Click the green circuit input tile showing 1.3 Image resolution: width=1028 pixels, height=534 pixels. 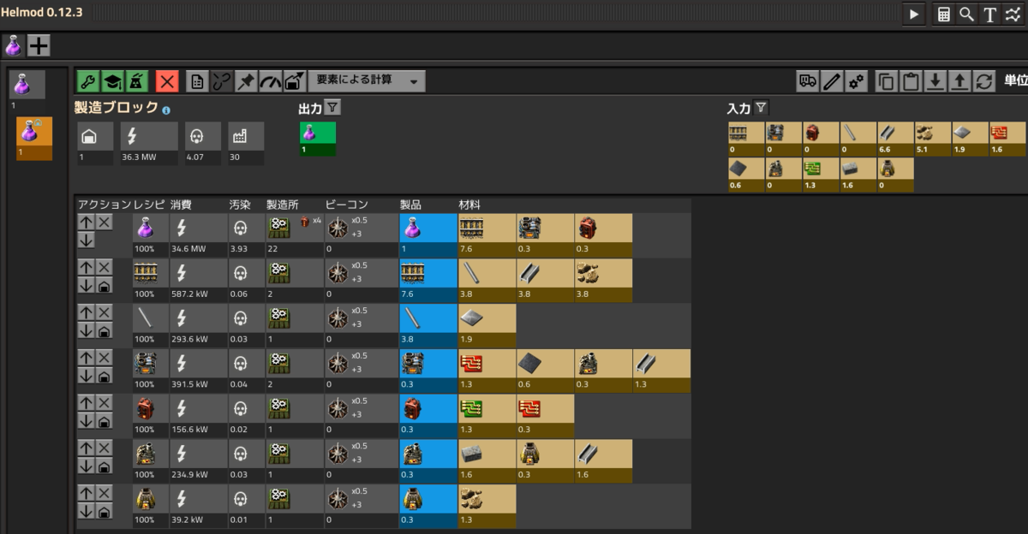(821, 175)
